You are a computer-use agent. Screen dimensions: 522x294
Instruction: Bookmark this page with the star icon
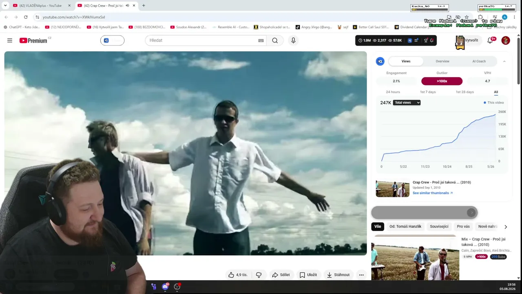point(467,17)
